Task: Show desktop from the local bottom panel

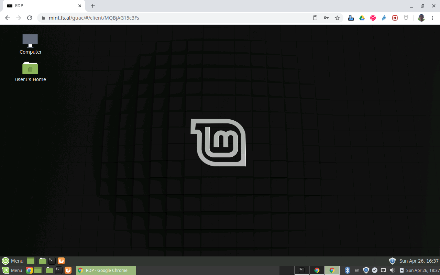Action: tap(38, 270)
